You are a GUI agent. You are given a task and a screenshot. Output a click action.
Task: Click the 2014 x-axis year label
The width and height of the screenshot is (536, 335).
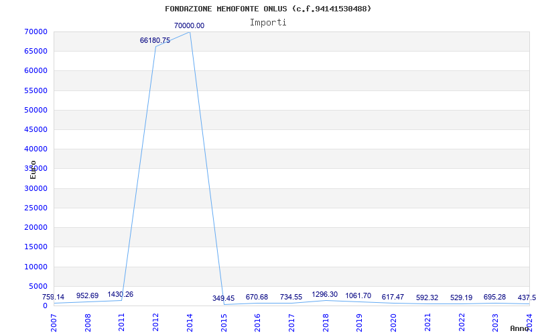(190, 323)
